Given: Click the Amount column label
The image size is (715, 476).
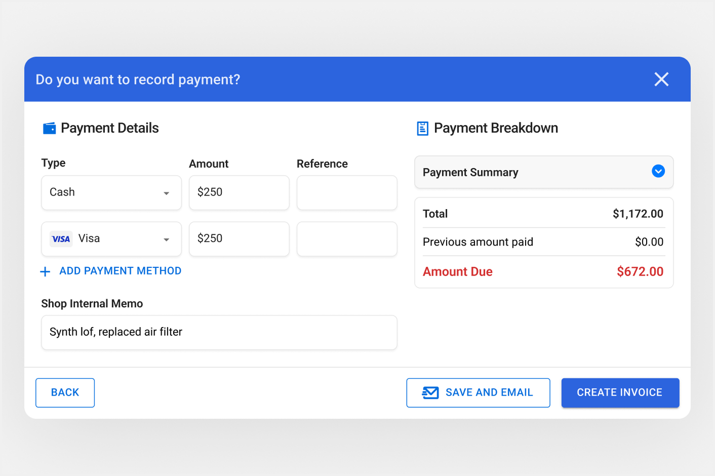Looking at the screenshot, I should pyautogui.click(x=209, y=164).
